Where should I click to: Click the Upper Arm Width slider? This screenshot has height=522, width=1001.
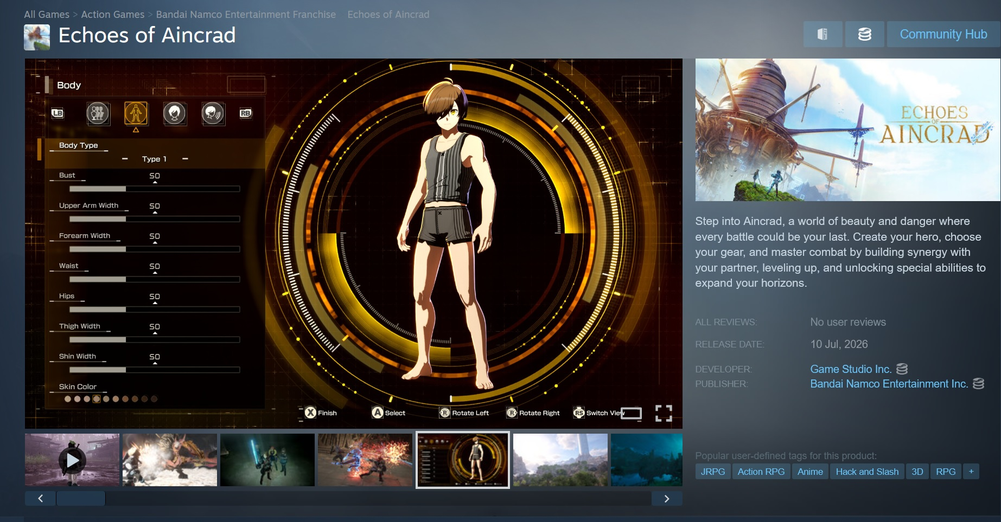coord(155,219)
